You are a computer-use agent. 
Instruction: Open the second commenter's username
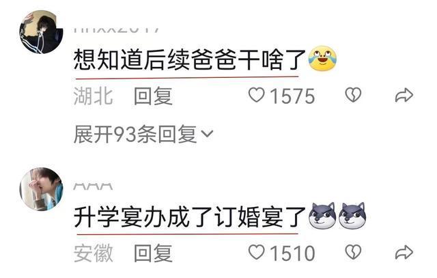93,186
